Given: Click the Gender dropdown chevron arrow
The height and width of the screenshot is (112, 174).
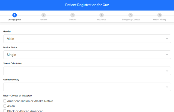Looking at the screenshot, I should coord(167,39).
